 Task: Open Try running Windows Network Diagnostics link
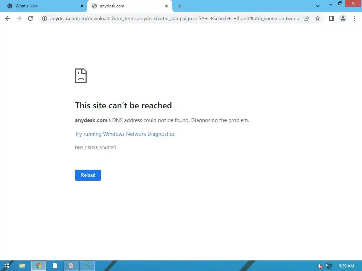pos(125,134)
